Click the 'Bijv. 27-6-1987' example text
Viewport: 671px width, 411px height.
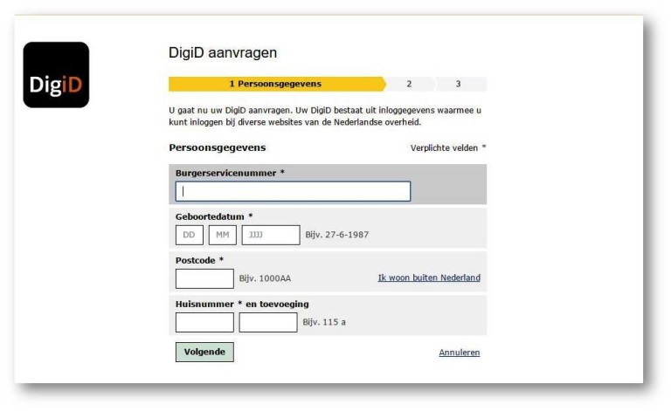pos(336,235)
